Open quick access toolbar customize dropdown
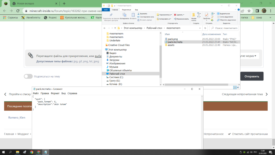275x155 pixels. tap(114, 6)
